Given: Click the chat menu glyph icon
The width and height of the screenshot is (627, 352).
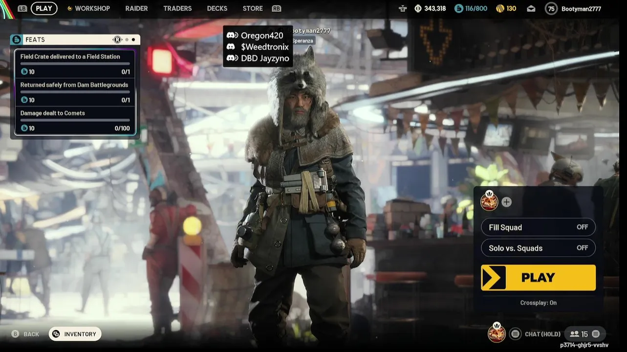Looking at the screenshot, I should click(515, 334).
